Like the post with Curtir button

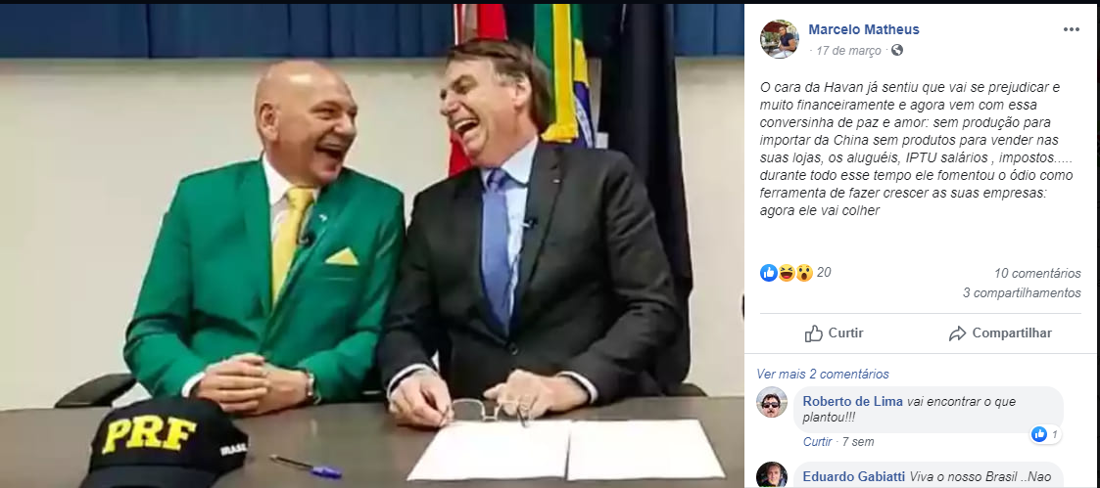tap(835, 333)
